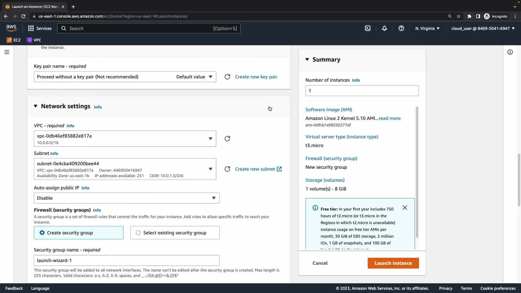The width and height of the screenshot is (521, 293).
Task: Open the help question mark icon
Action: pyautogui.click(x=401, y=28)
